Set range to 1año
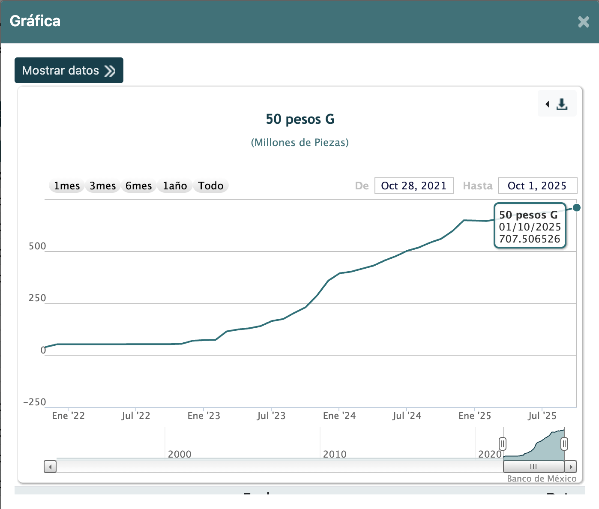The height and width of the screenshot is (509, 599). pos(175,186)
